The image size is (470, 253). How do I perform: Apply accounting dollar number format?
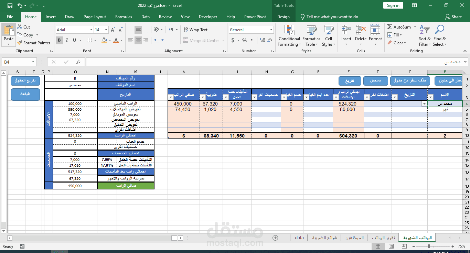[233, 40]
